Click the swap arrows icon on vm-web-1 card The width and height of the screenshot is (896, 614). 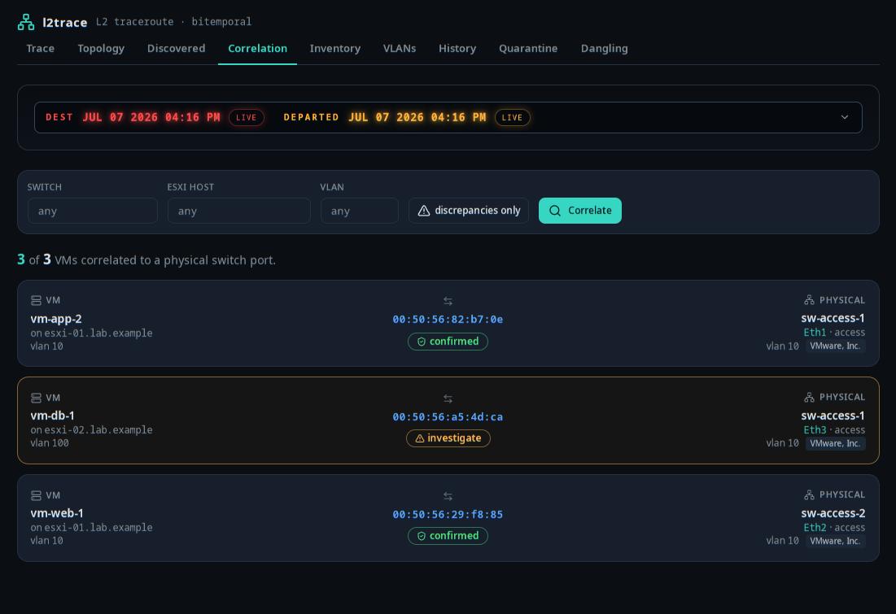click(x=448, y=496)
